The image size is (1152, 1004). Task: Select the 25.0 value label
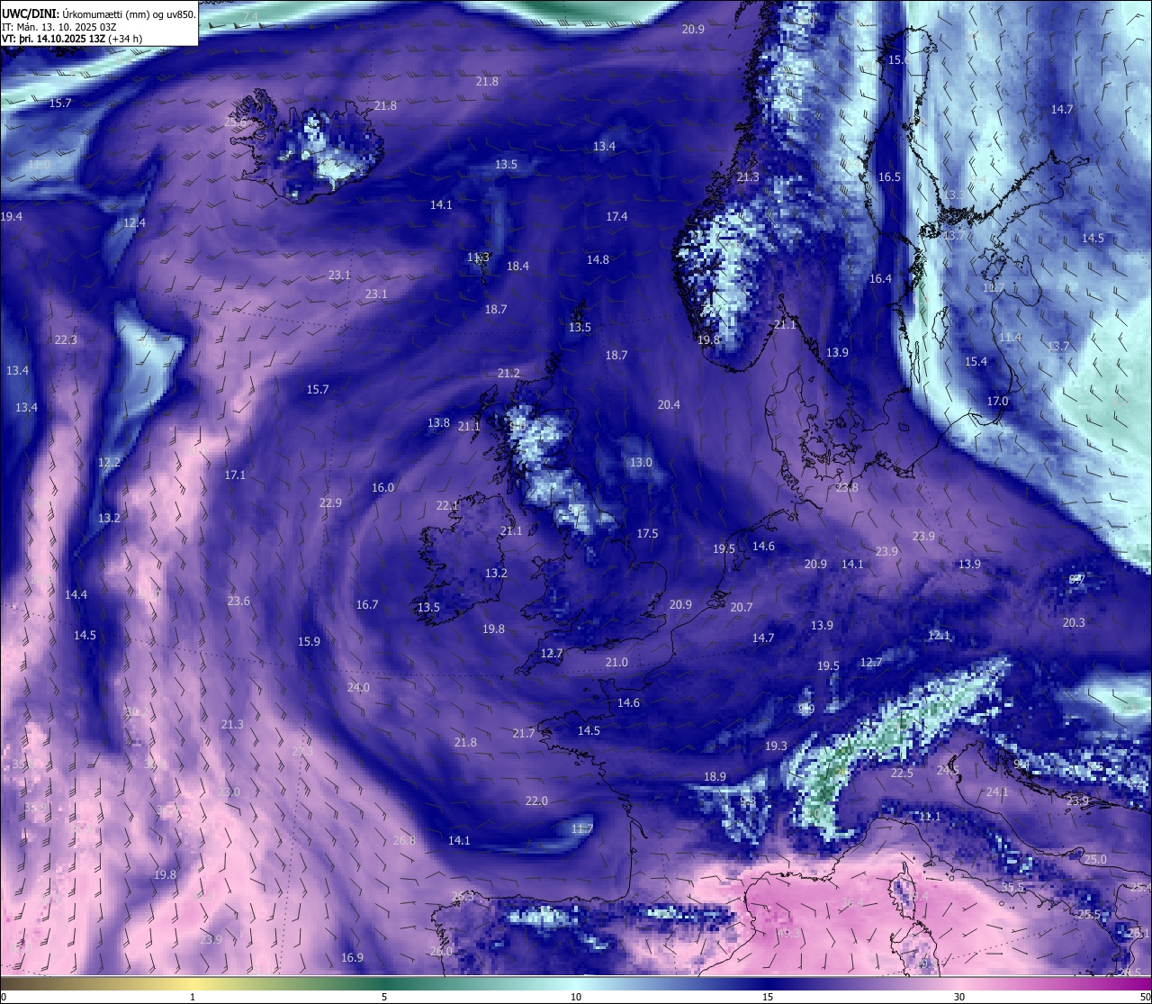coord(1095,860)
